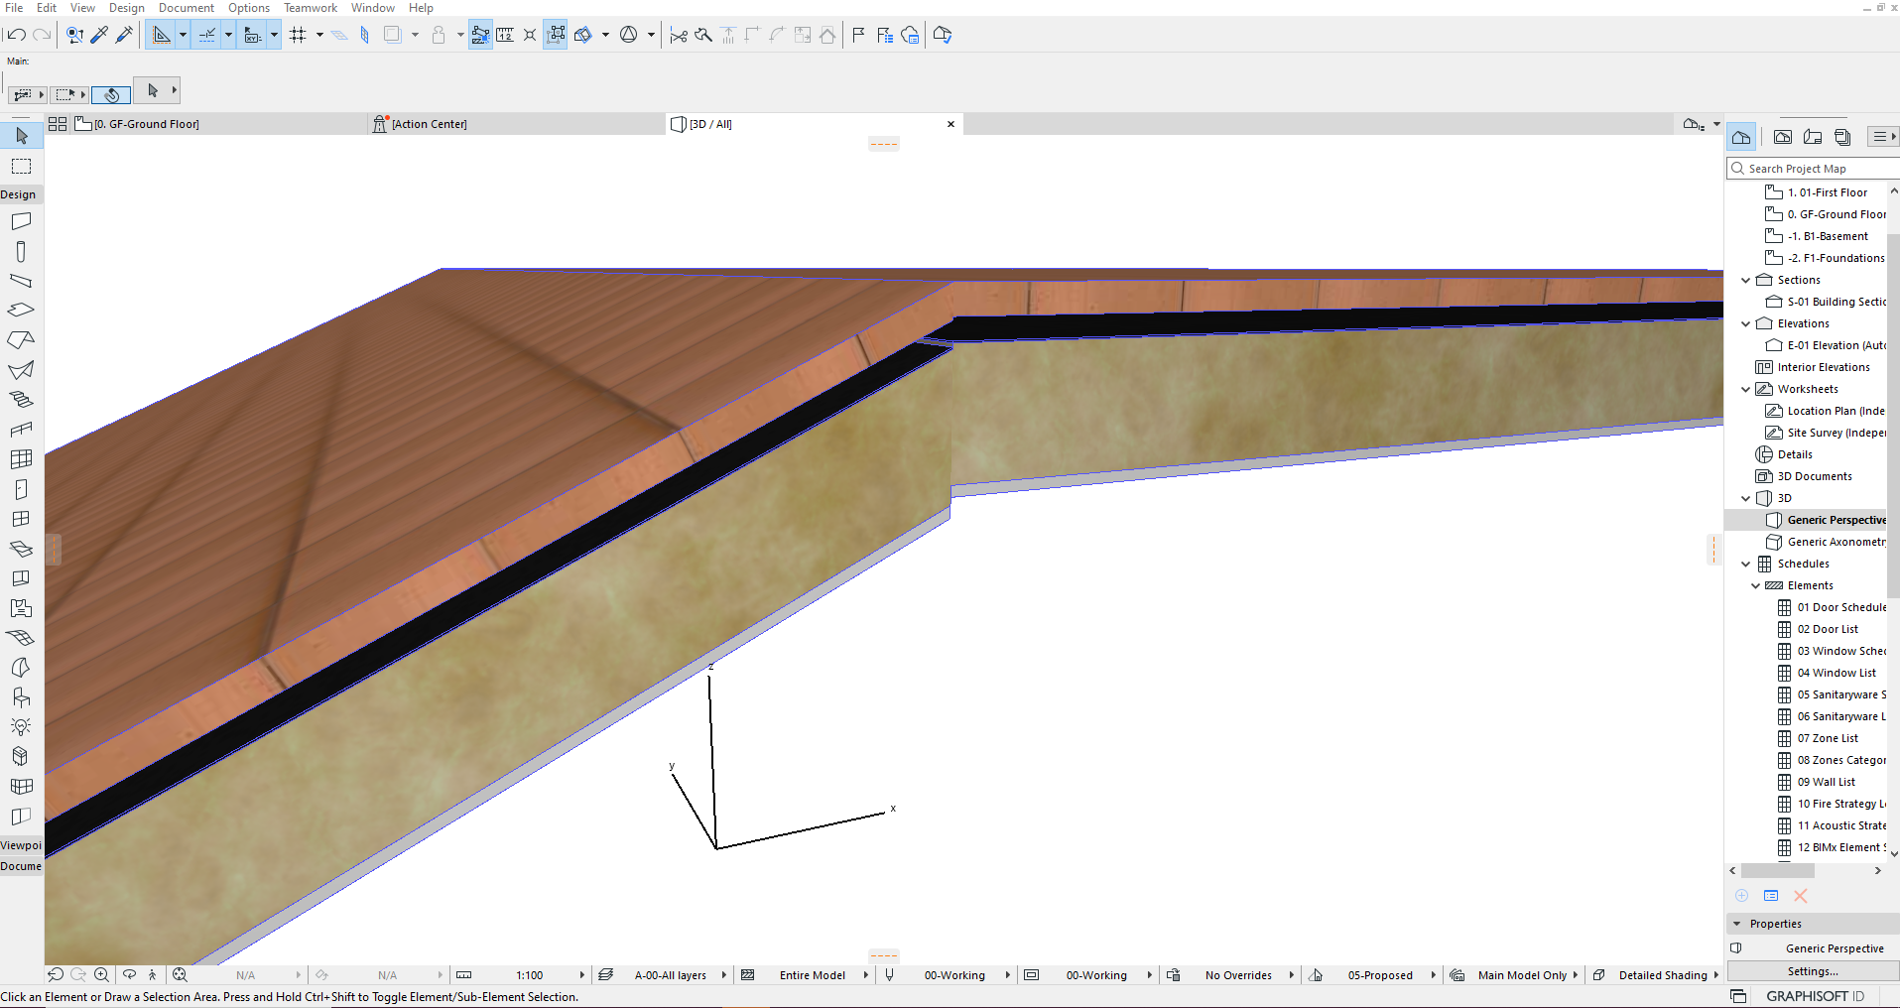Open the scale dropdown showing 1:100
The width and height of the screenshot is (1900, 1008).
[x=531, y=975]
